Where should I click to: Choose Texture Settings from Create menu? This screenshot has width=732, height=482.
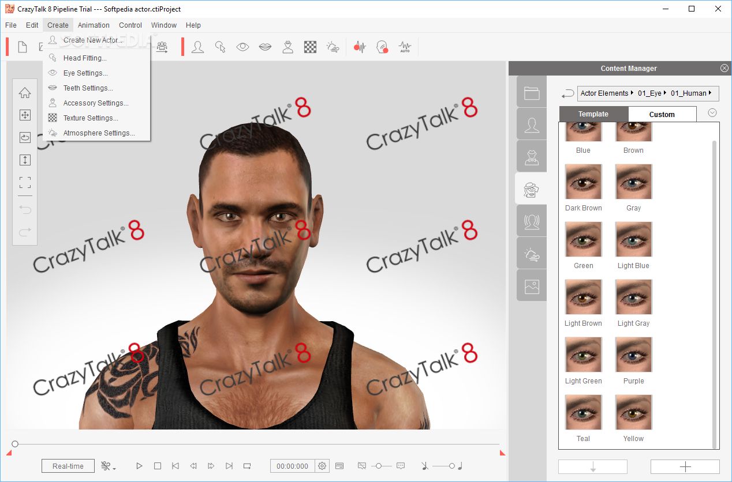pyautogui.click(x=96, y=118)
